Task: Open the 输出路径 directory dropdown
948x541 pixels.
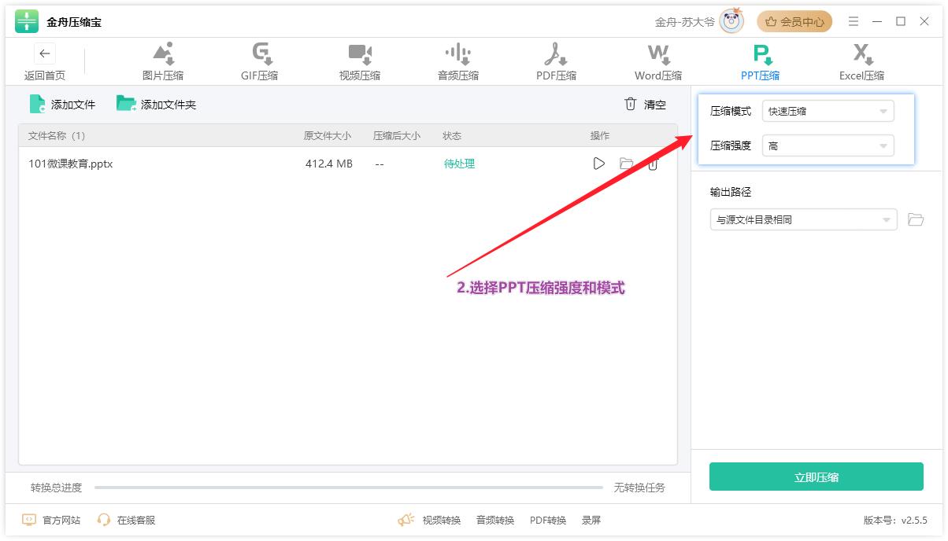Action: click(x=803, y=220)
